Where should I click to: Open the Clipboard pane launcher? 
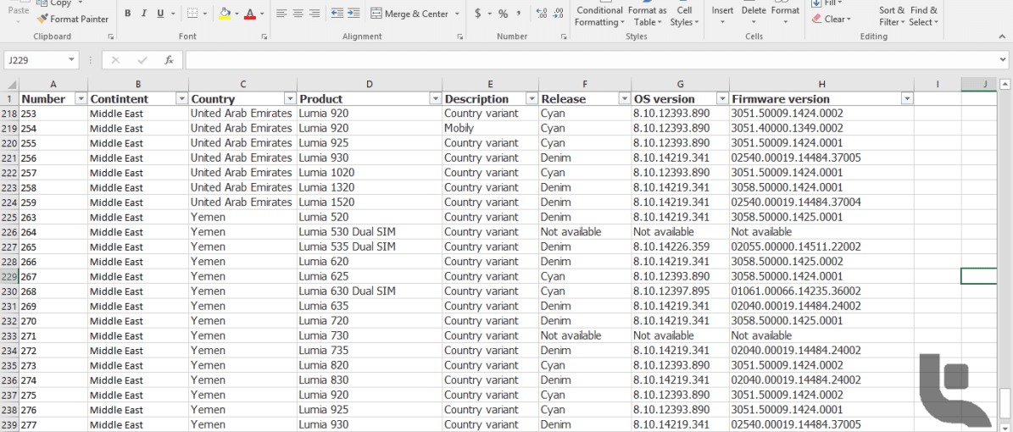pyautogui.click(x=110, y=37)
